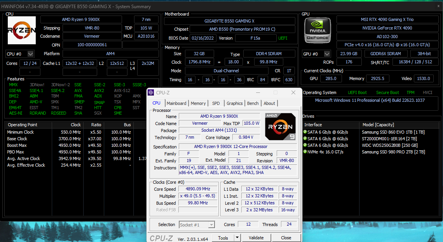The image size is (443, 242).
Task: Open the SPD tab in CPU-Z
Action: [216, 103]
